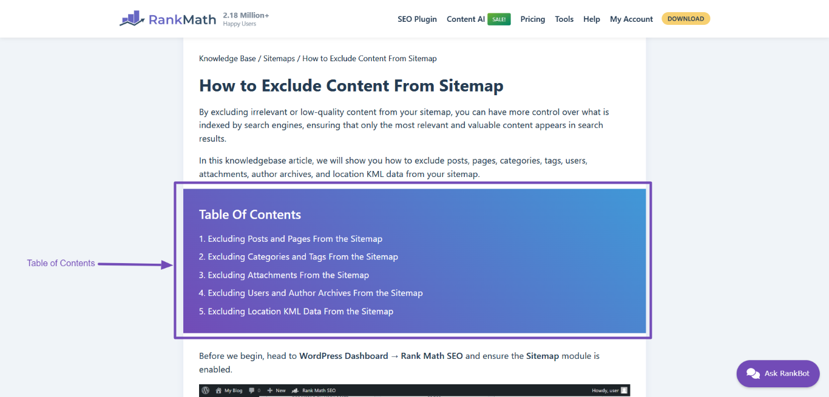829x397 pixels.
Task: Click the user avatar beside Howdy, user
Action: click(x=624, y=390)
